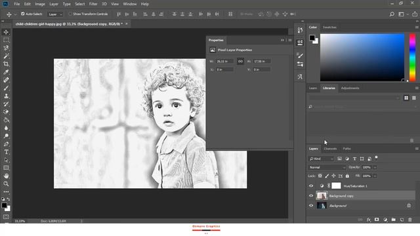Open the File menu

pyautogui.click(x=17, y=4)
